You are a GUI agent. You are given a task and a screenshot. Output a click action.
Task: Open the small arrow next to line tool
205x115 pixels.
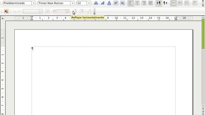tap(19, 11)
